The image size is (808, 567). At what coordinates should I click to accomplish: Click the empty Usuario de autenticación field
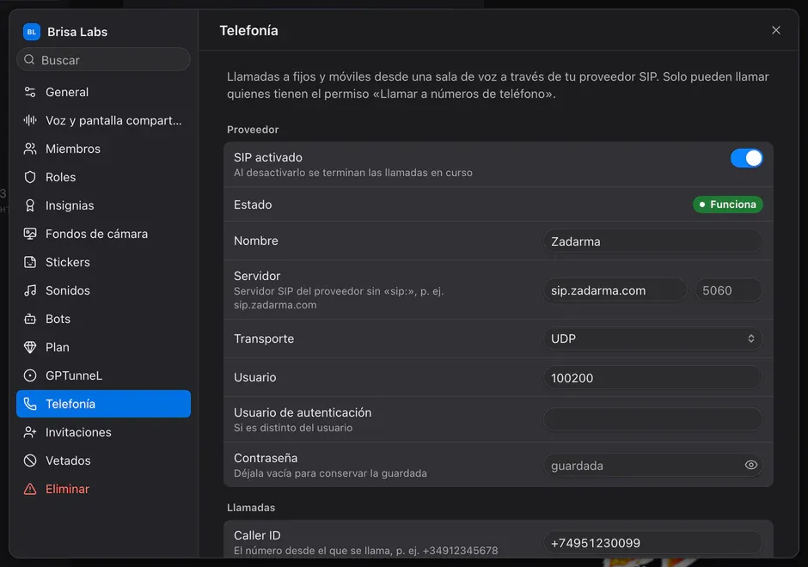coord(652,419)
